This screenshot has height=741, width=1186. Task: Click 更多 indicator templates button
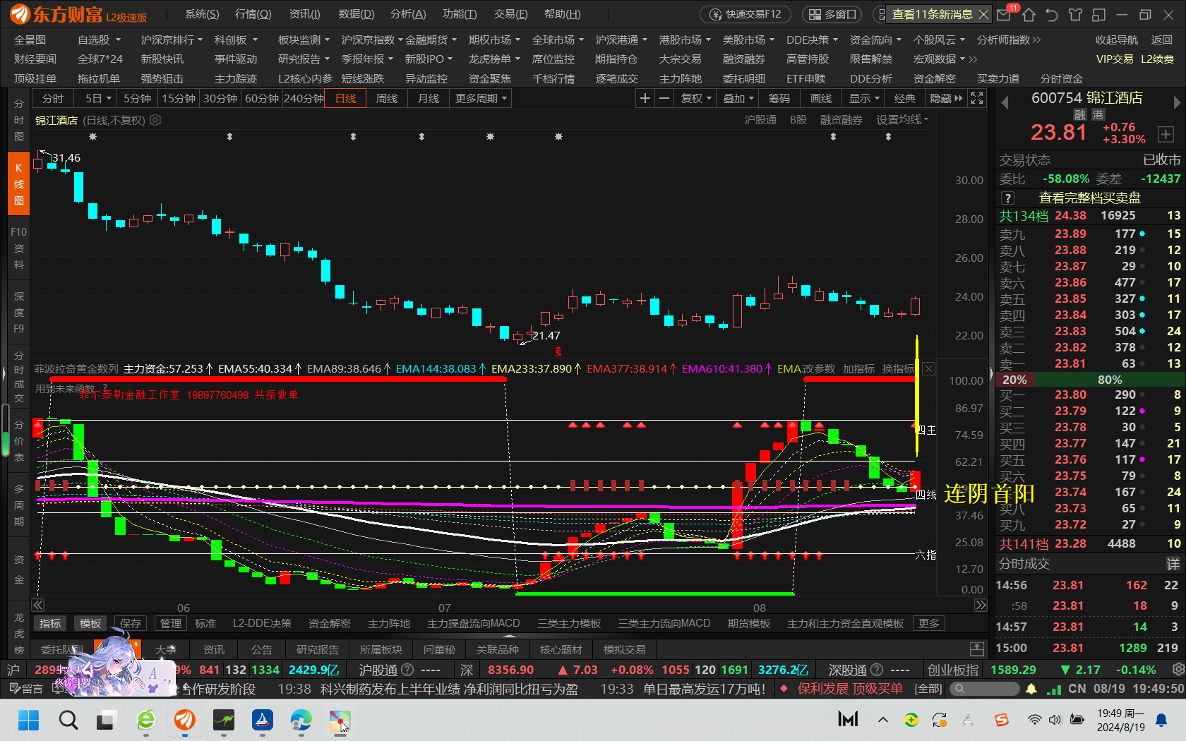(928, 623)
